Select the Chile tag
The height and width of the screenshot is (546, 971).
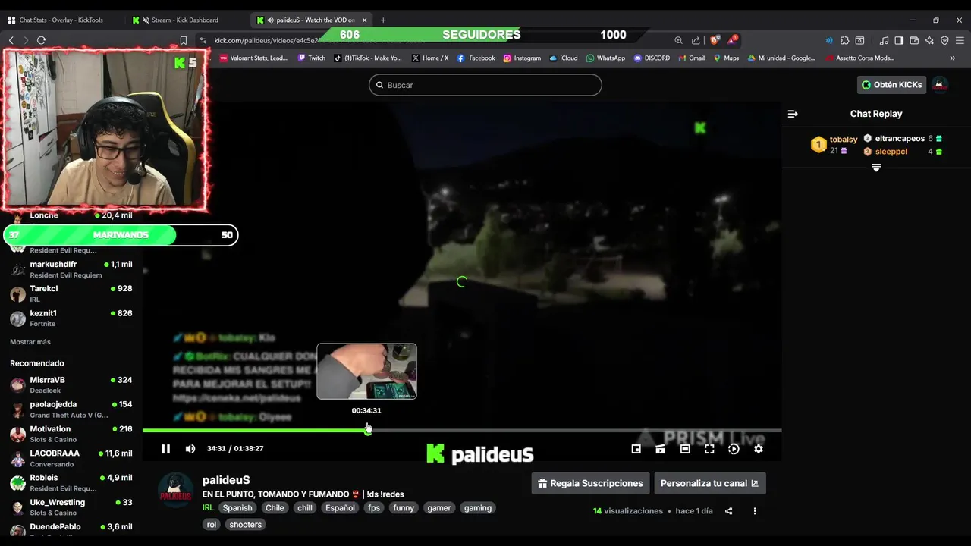click(x=275, y=508)
